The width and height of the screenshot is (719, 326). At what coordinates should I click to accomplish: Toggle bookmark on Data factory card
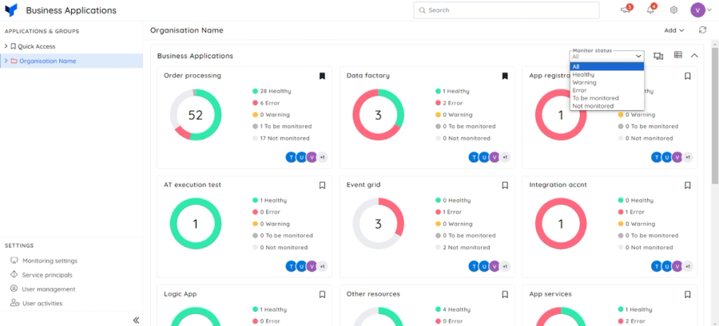(505, 76)
